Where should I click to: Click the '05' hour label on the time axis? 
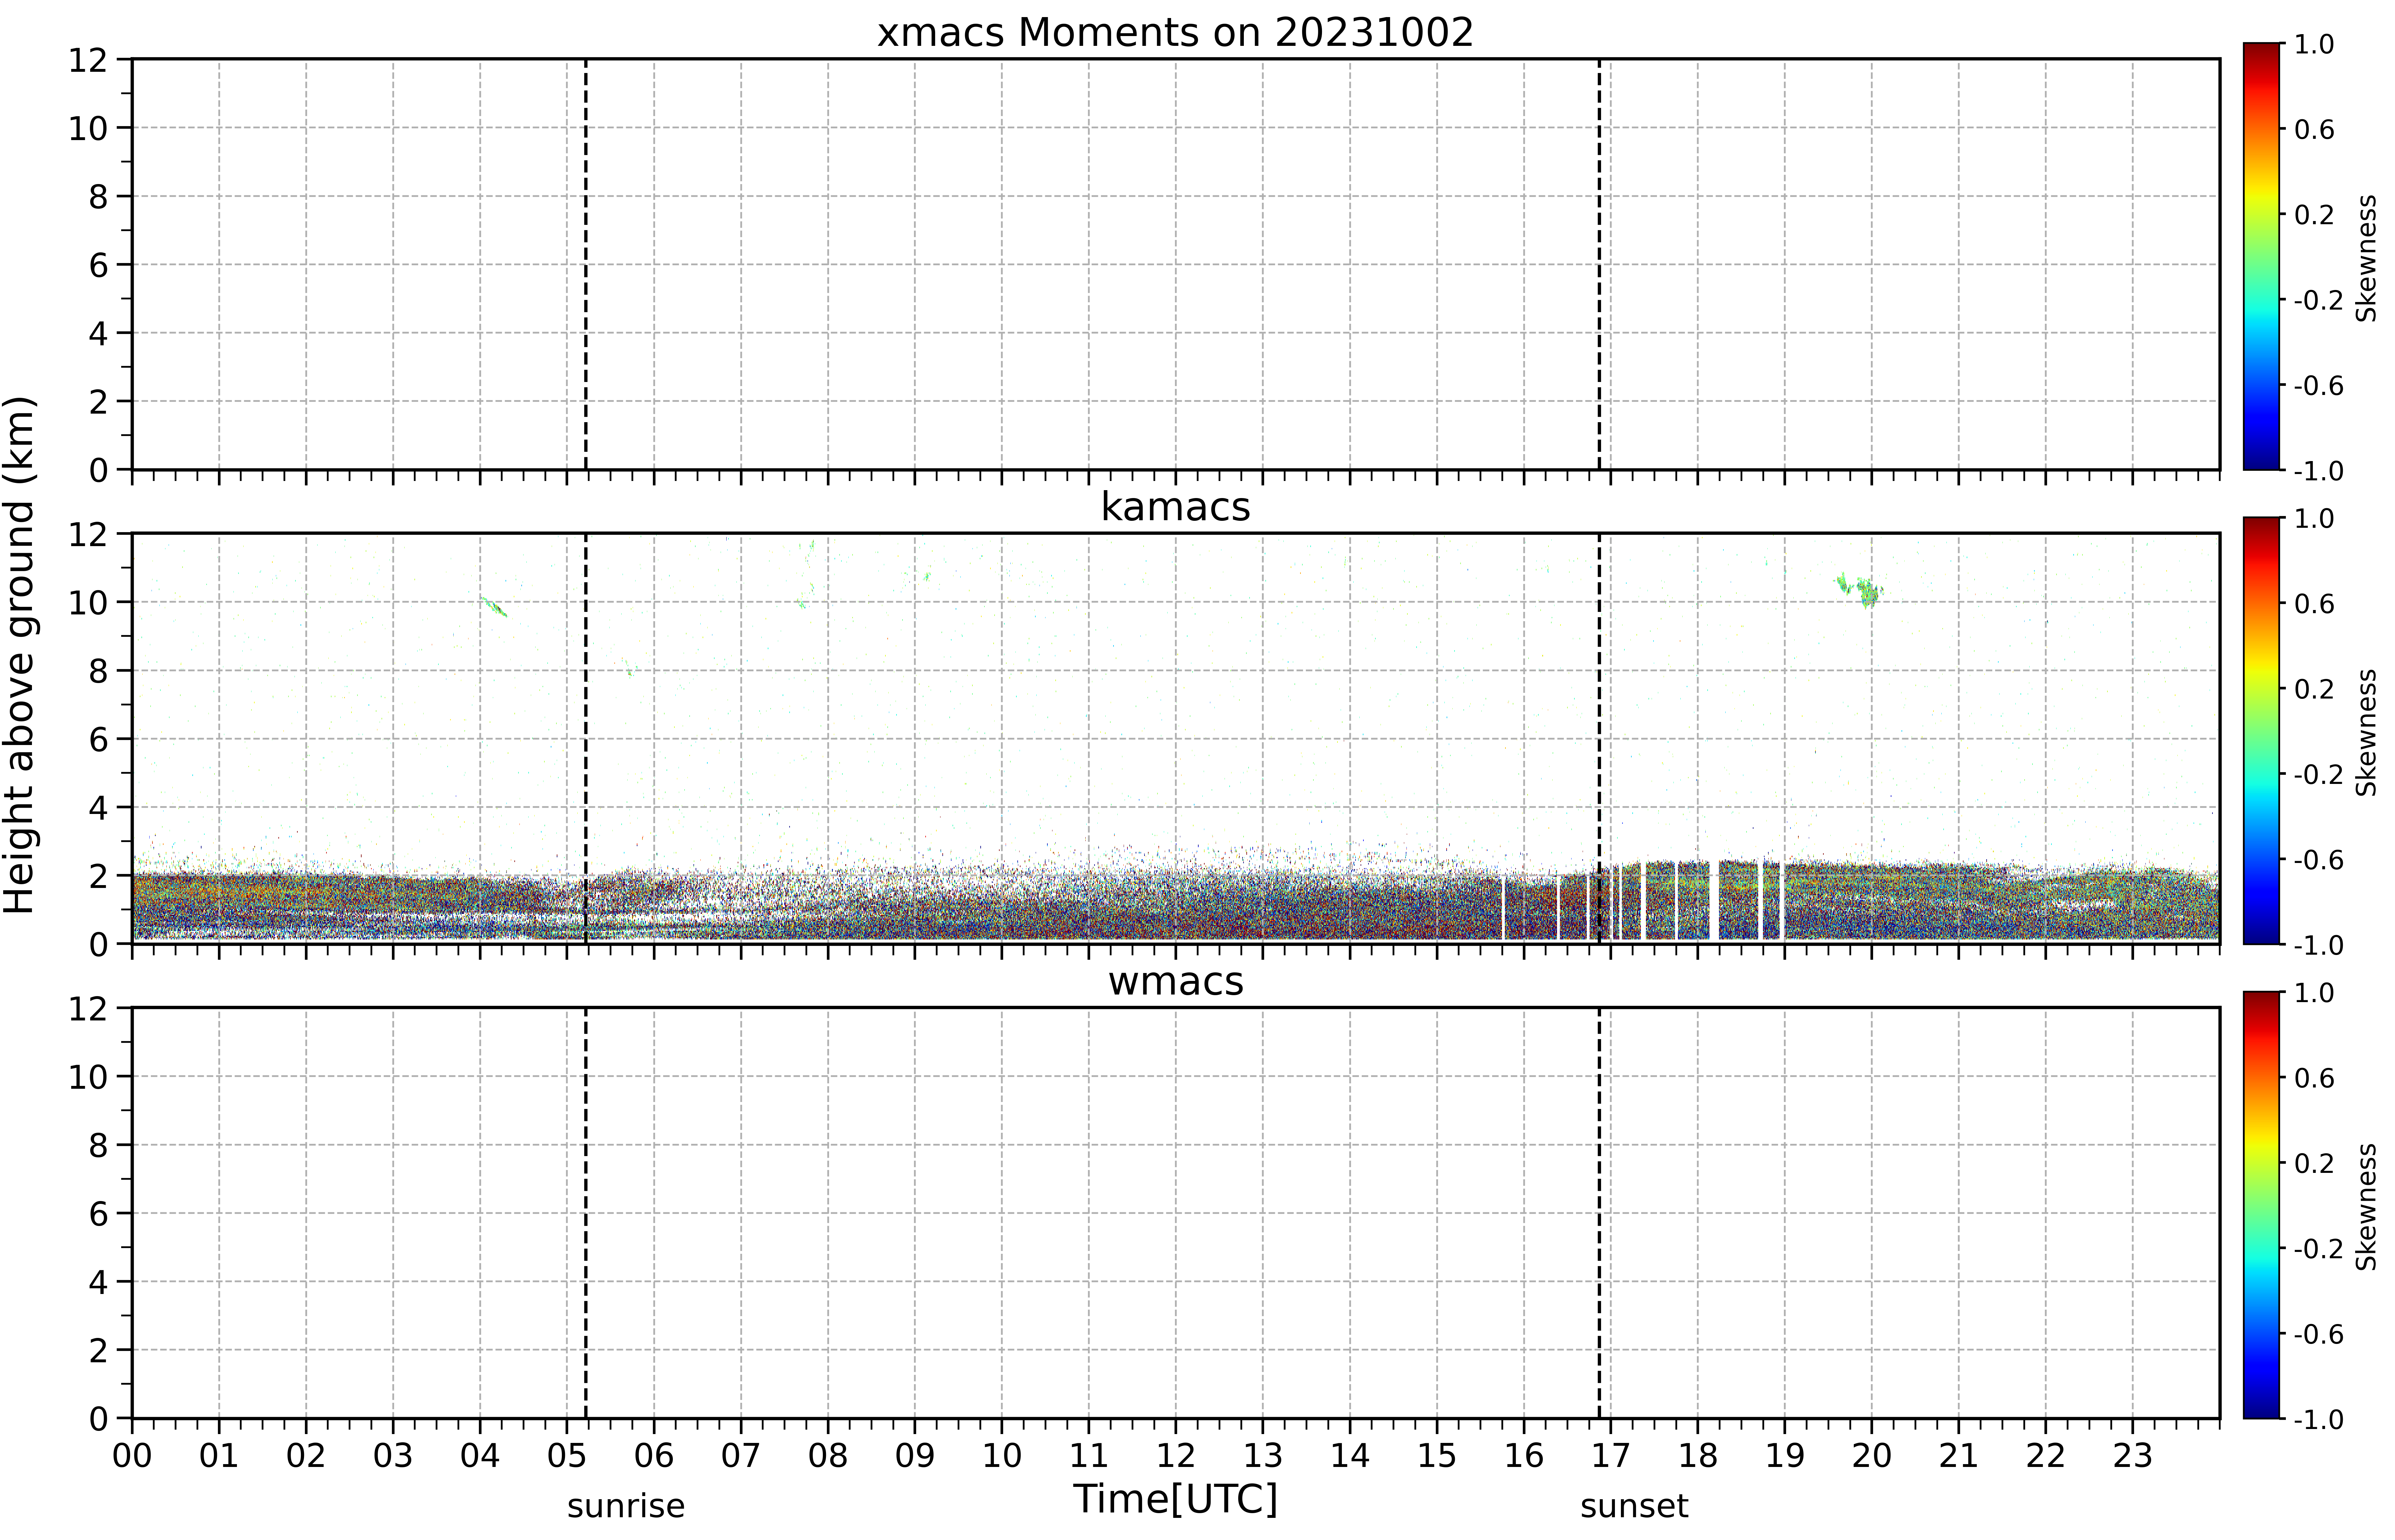tap(567, 1456)
